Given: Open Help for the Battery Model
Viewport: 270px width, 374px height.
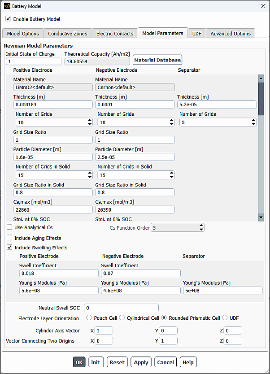Looking at the screenshot, I should (x=188, y=362).
